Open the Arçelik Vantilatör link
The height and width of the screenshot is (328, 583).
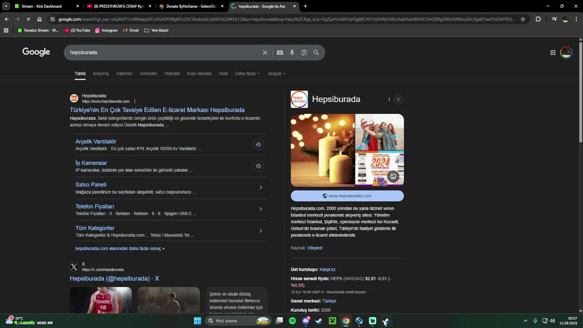click(x=96, y=141)
